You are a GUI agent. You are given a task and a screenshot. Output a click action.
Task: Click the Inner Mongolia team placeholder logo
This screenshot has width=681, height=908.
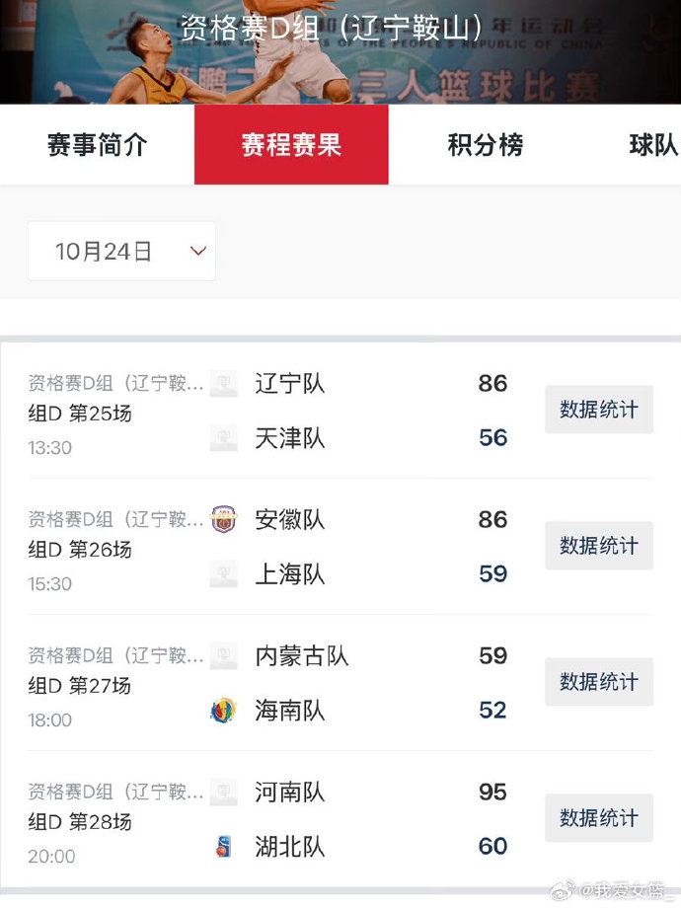[223, 655]
